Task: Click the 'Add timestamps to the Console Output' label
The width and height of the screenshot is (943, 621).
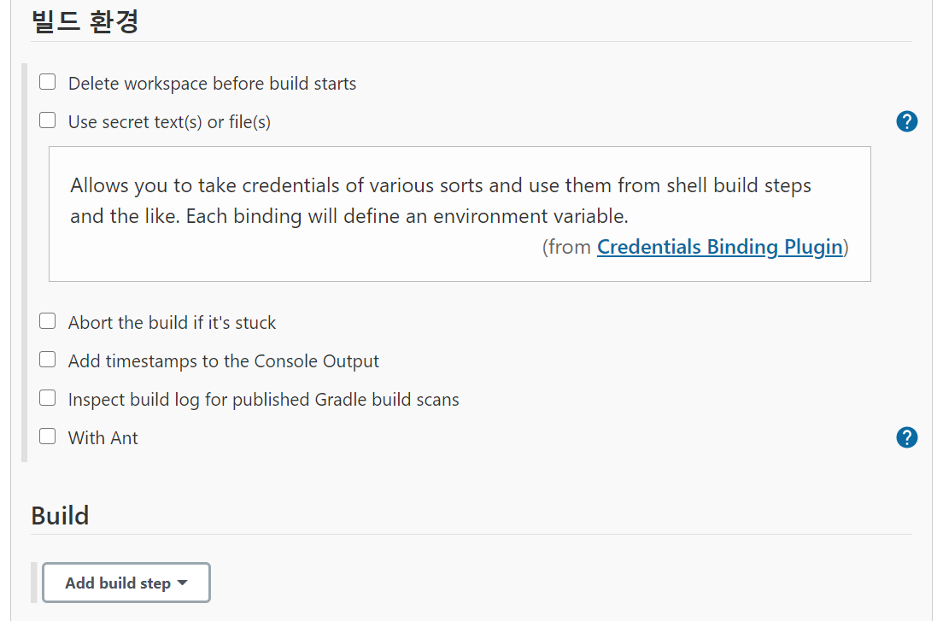Action: pos(224,361)
